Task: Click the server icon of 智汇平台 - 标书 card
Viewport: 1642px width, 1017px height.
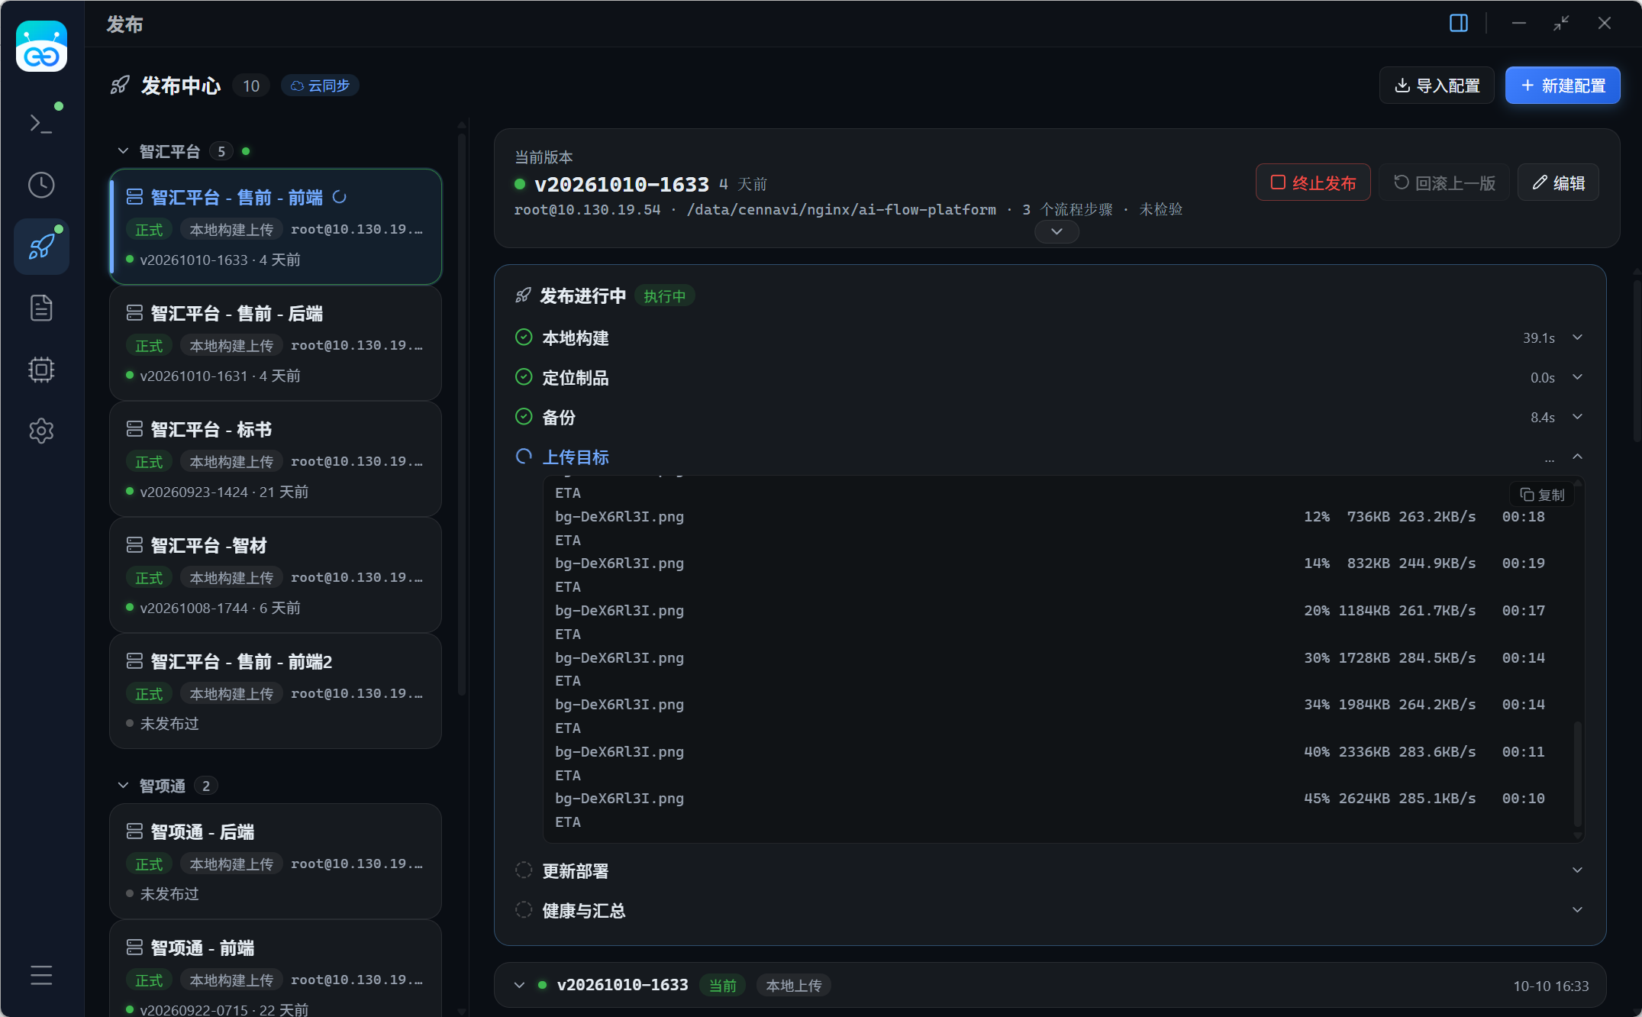Action: pos(134,429)
